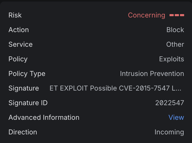The width and height of the screenshot is (192, 143).
Task: Click the Signature row label
Action: (x=24, y=88)
